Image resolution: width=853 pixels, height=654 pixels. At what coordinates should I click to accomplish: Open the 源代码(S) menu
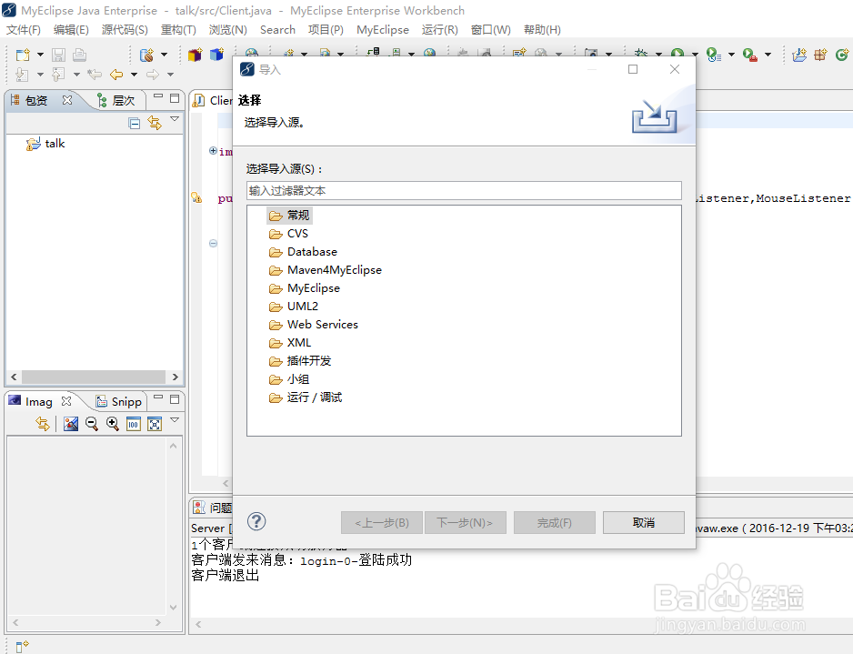point(125,30)
